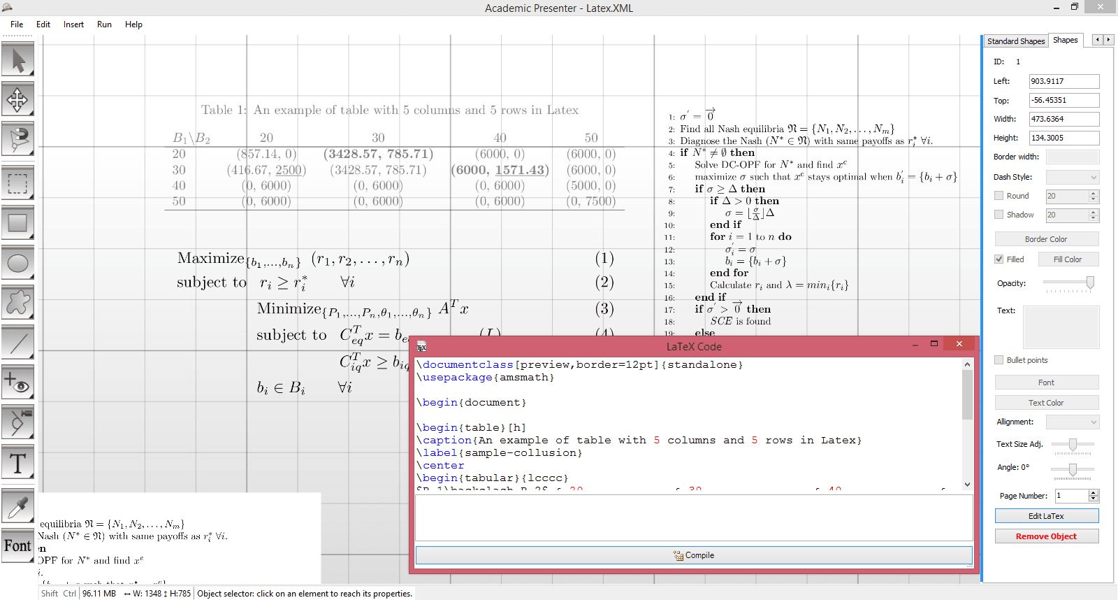Select the arrow pointer tool
The height and width of the screenshot is (600, 1118).
click(x=18, y=60)
